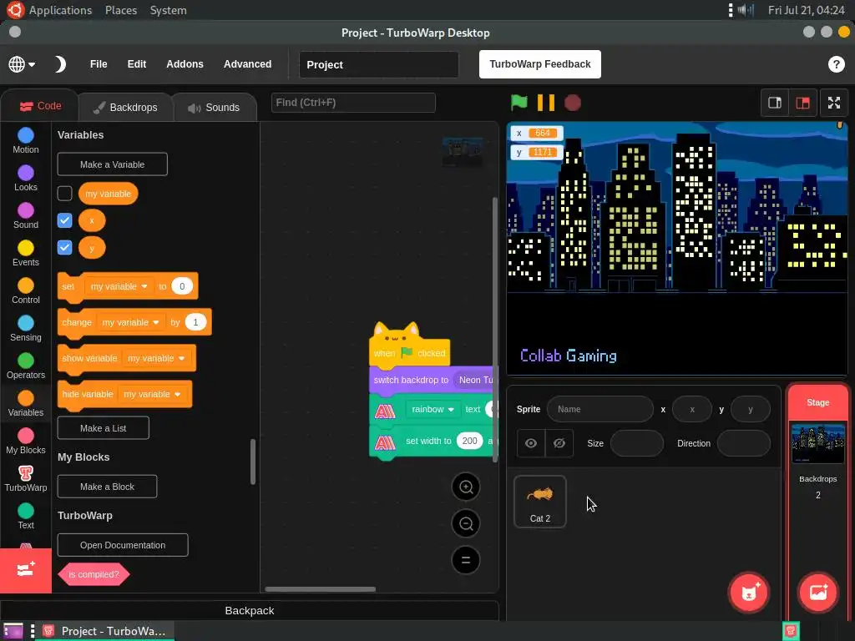Viewport: 855px width, 641px height.
Task: Toggle the 'my variable' monitor checkbox
Action: click(64, 193)
